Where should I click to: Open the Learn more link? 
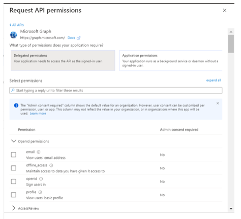click(x=38, y=114)
